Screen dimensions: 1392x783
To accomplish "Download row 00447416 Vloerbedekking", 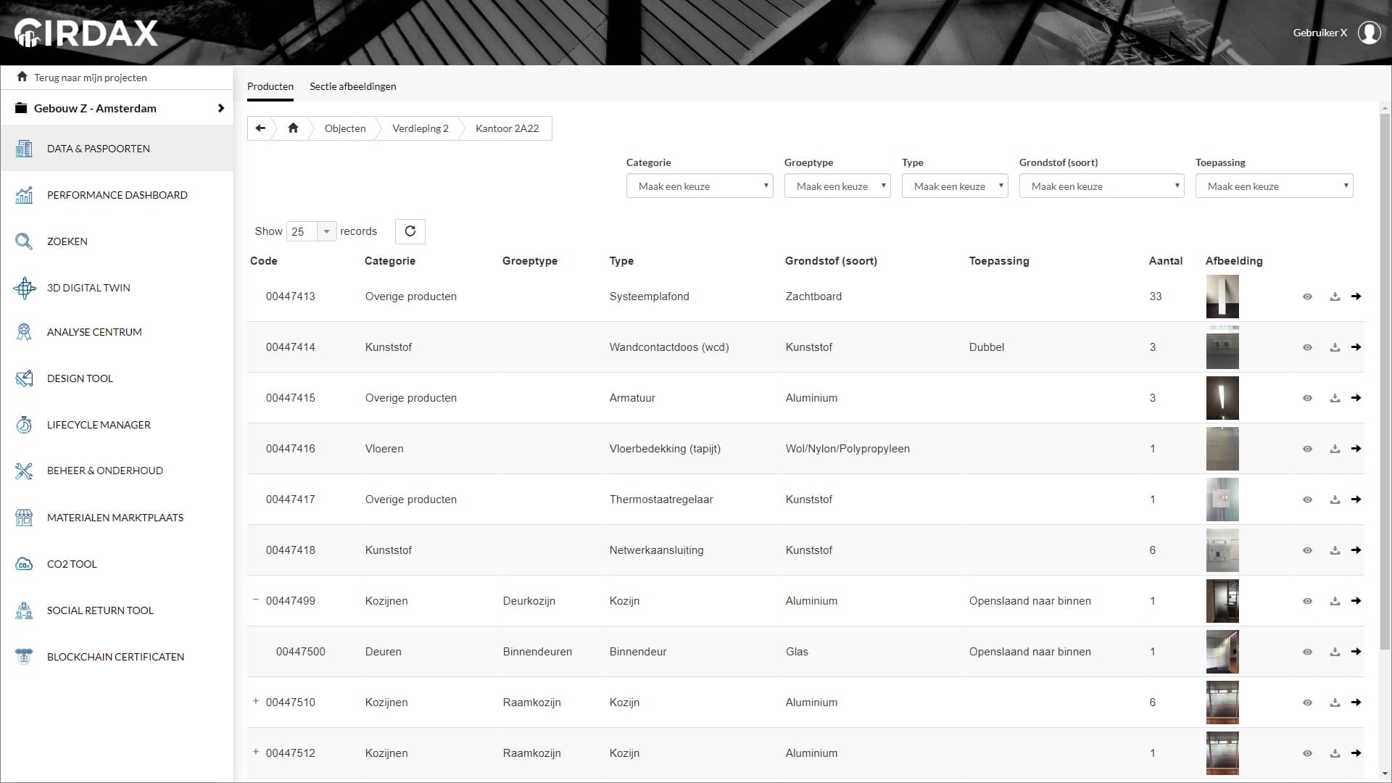I will pyautogui.click(x=1335, y=449).
